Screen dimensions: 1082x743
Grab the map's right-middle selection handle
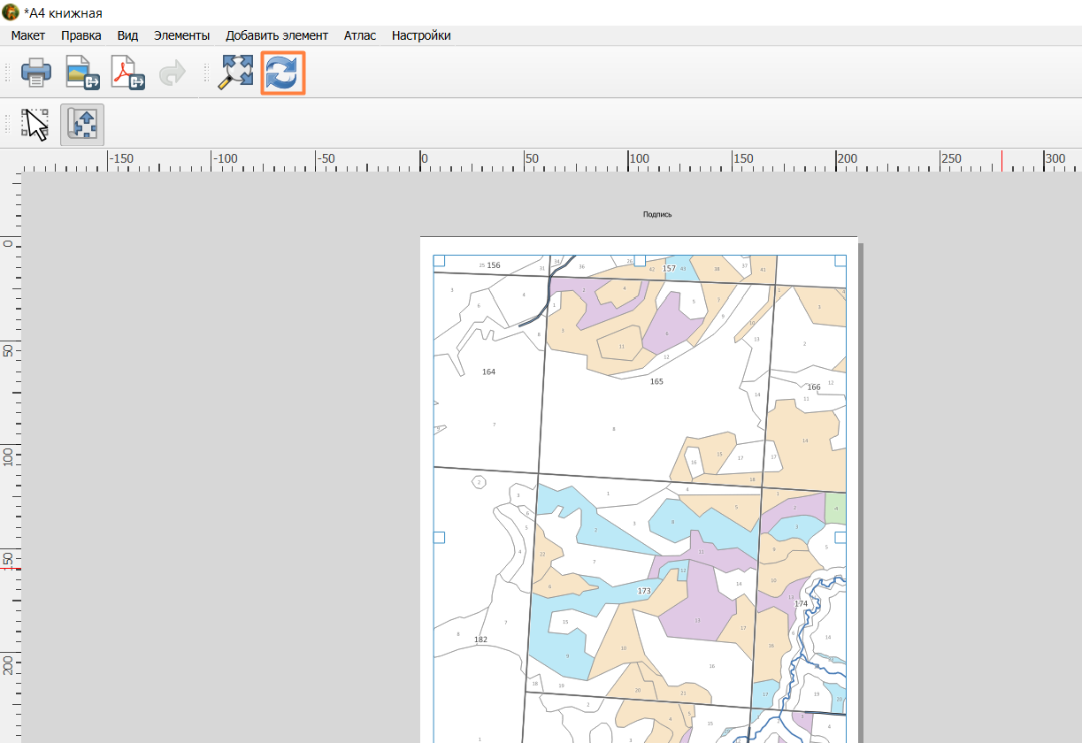840,537
